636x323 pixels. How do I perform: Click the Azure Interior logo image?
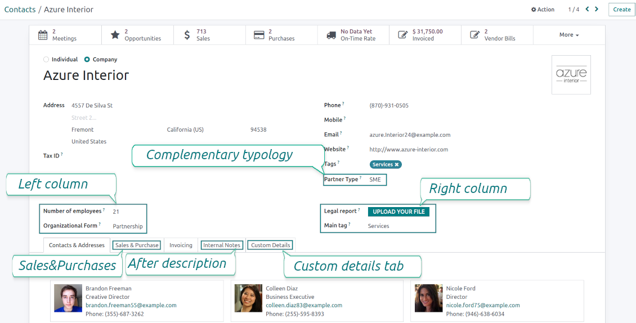571,75
